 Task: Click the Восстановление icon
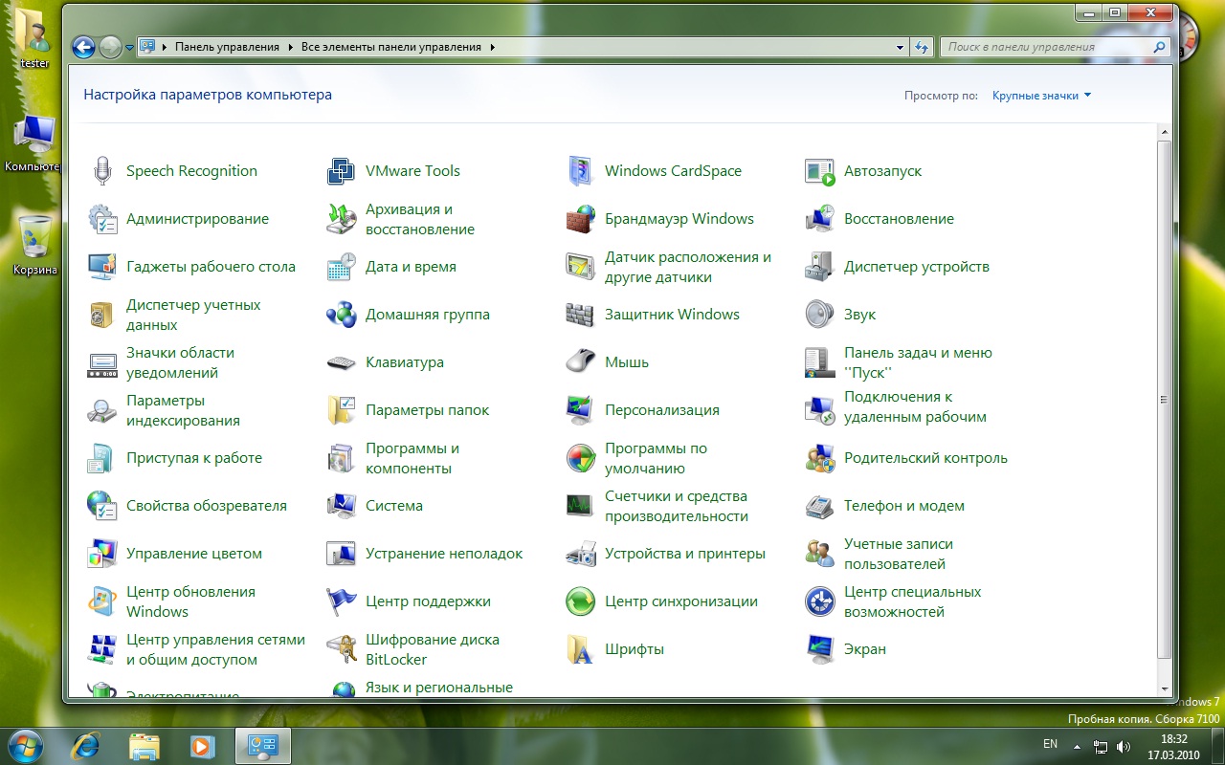[x=820, y=219]
